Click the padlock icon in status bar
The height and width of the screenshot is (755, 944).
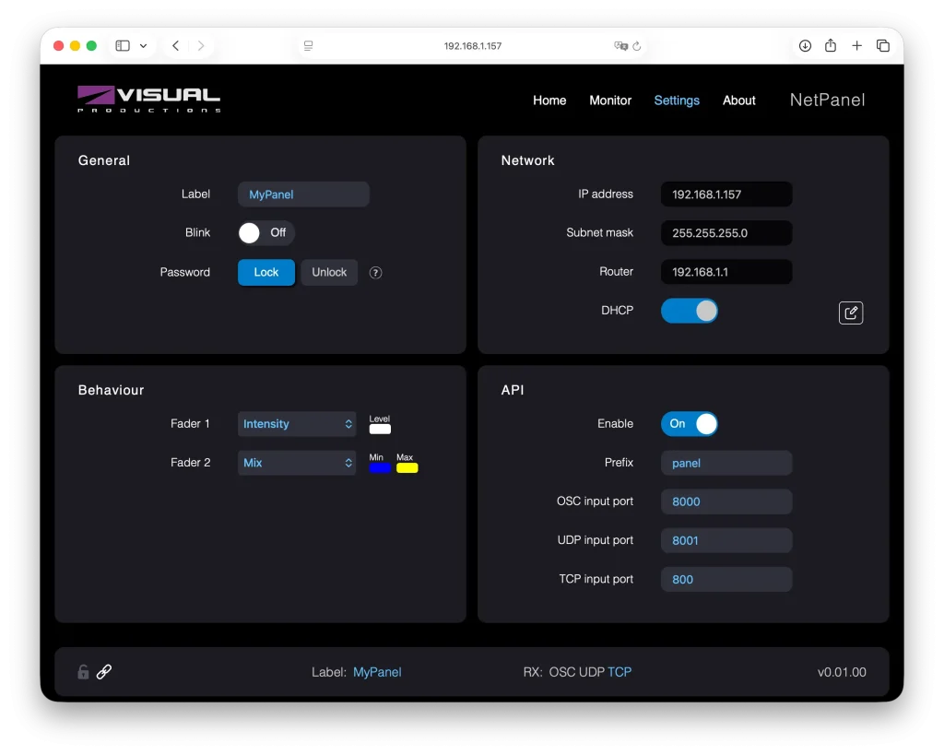tap(83, 672)
